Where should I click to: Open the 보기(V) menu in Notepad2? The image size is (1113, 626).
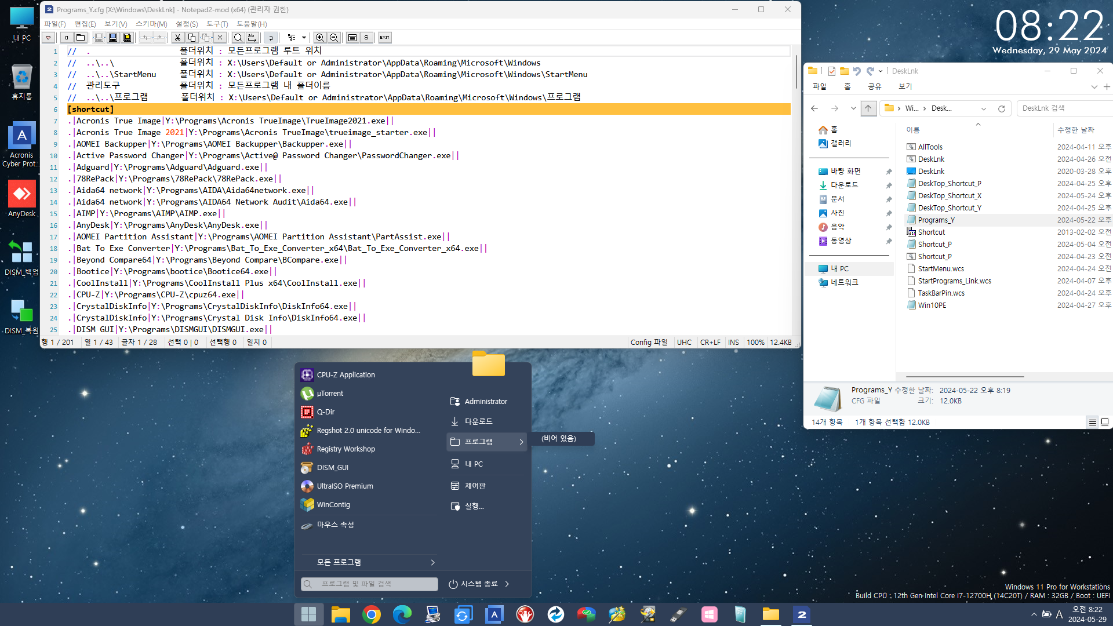[x=116, y=24]
